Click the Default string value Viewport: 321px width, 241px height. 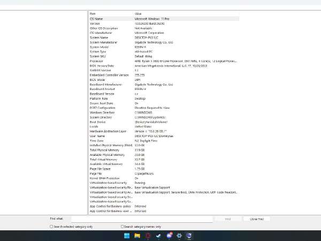pos(143,56)
